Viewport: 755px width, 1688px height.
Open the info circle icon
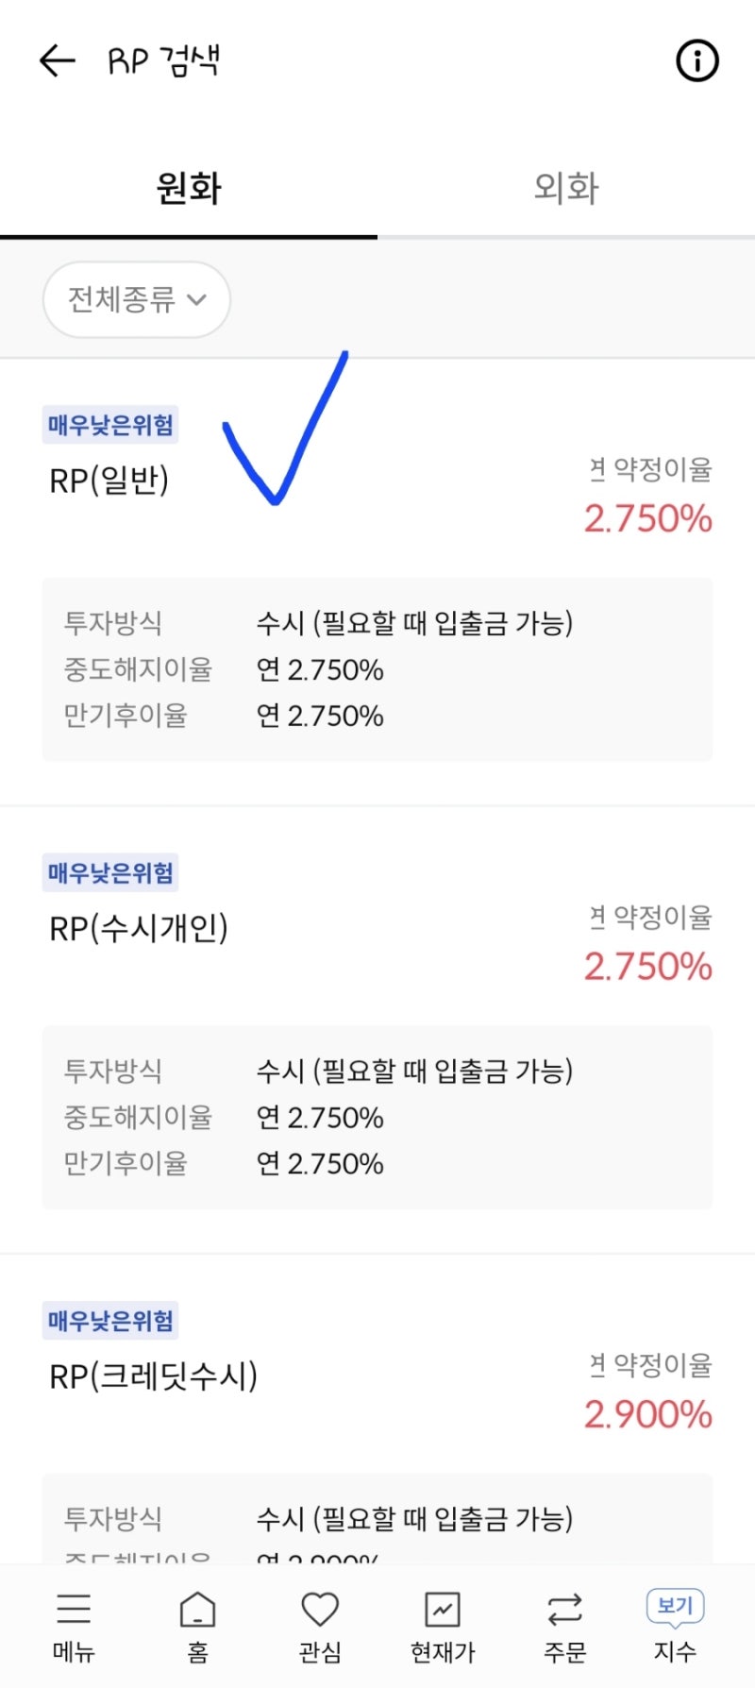(x=697, y=61)
